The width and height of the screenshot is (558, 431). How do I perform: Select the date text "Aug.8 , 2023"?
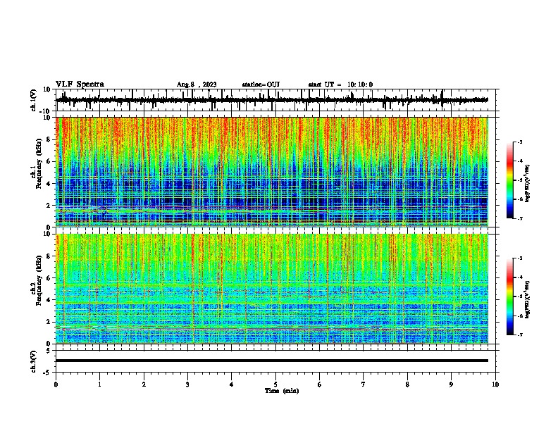197,85
